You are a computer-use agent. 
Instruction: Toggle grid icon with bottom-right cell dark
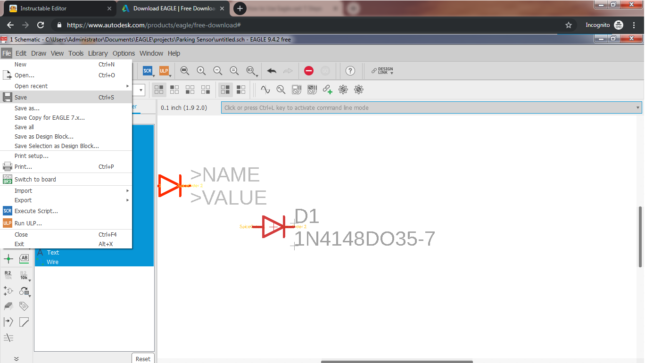coord(206,89)
